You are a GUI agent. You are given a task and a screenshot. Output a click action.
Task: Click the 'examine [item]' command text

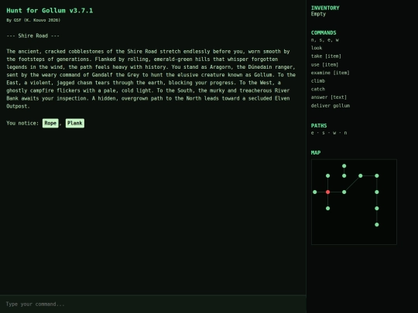330,73
